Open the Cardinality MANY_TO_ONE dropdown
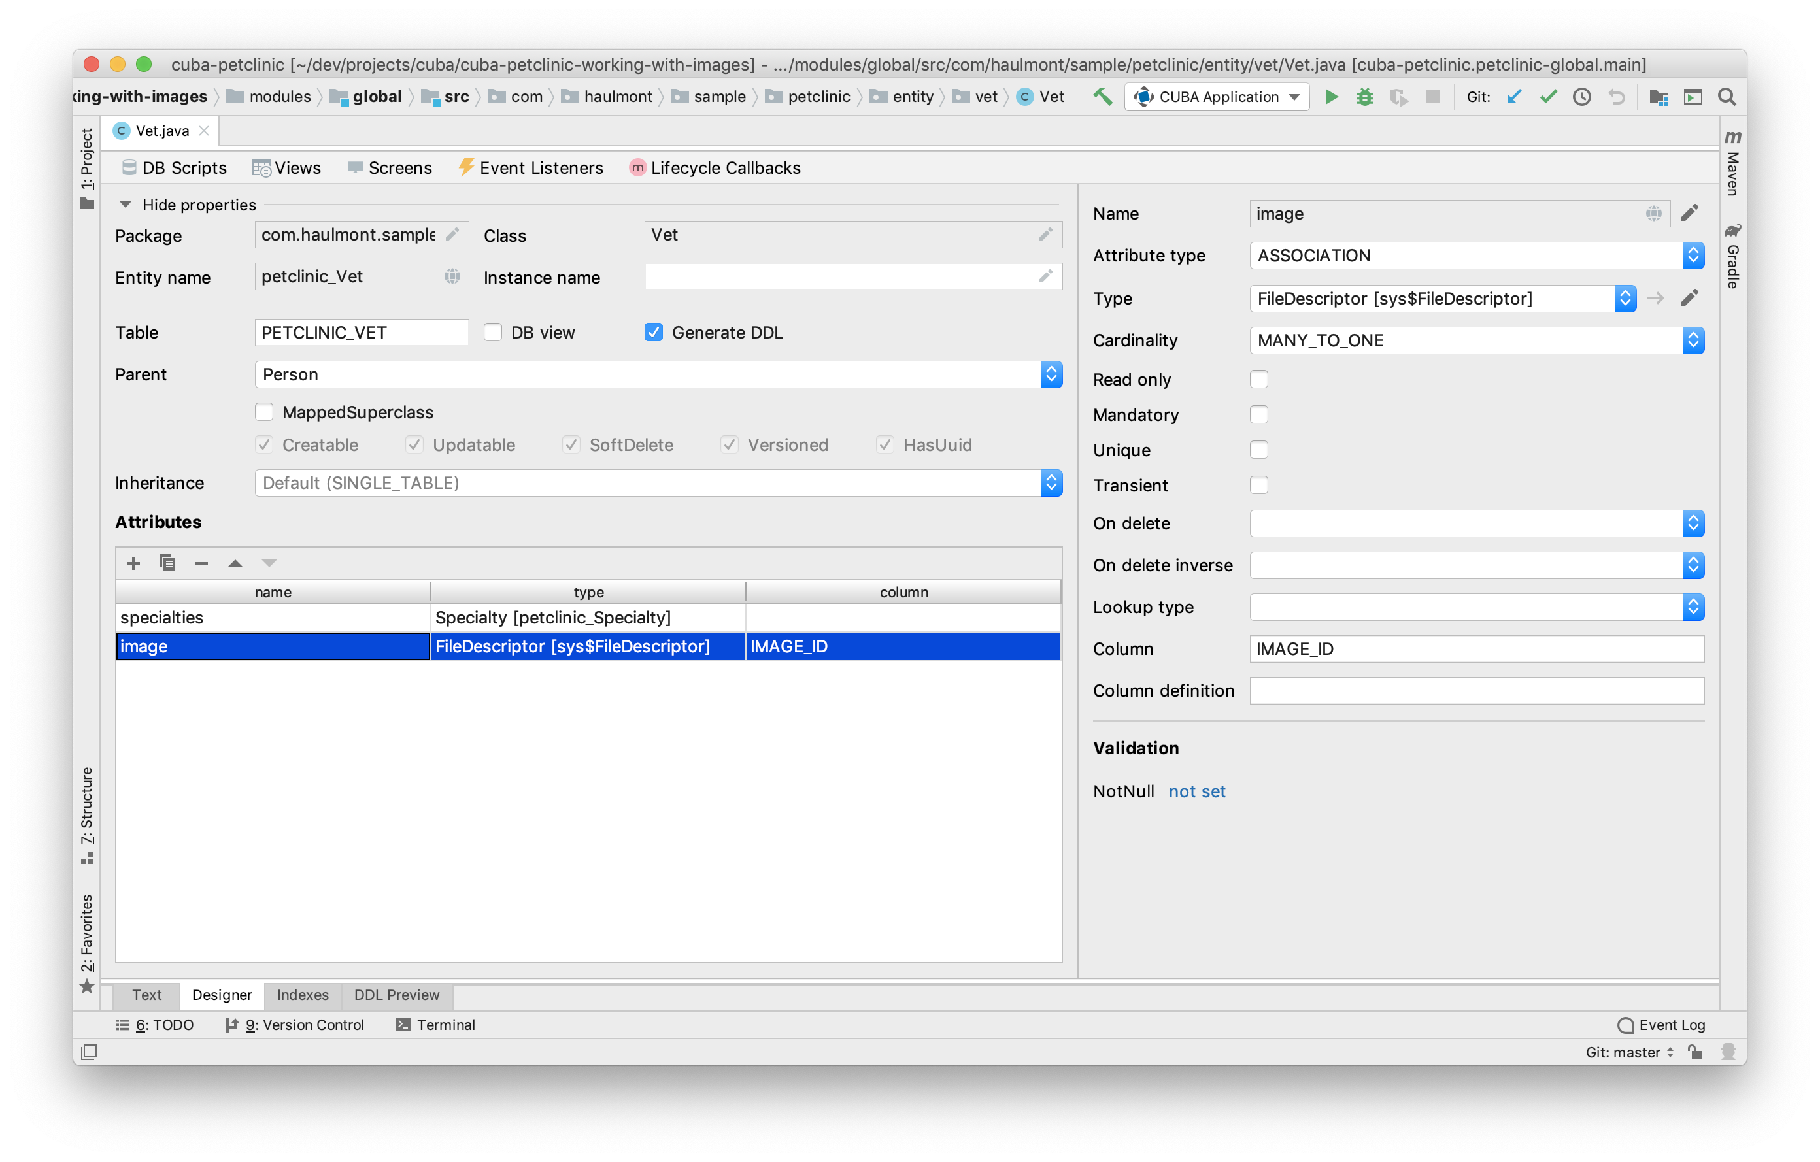 (1477, 340)
